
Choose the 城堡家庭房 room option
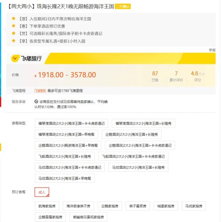pos(166,206)
